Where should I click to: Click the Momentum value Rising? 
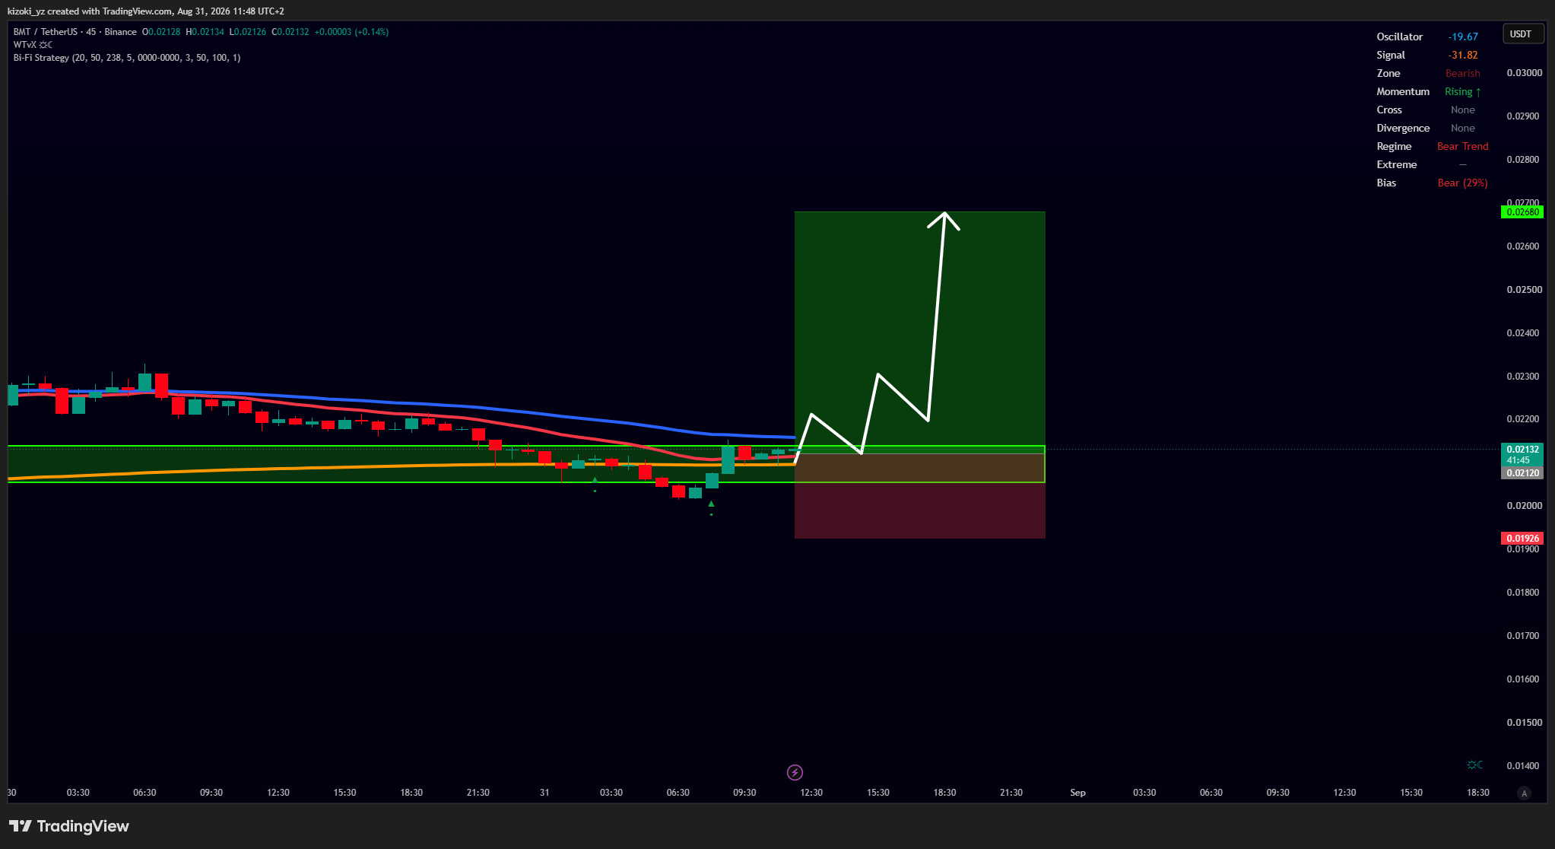1463,91
